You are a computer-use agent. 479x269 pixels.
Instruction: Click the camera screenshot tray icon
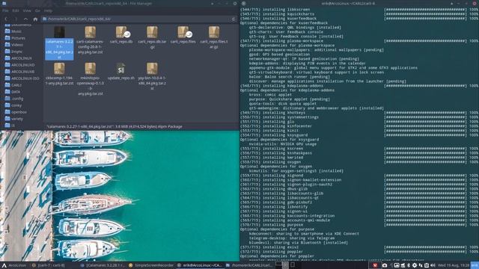point(385,265)
